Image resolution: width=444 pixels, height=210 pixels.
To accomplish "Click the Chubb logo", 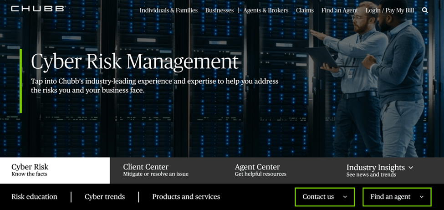I will (38, 9).
